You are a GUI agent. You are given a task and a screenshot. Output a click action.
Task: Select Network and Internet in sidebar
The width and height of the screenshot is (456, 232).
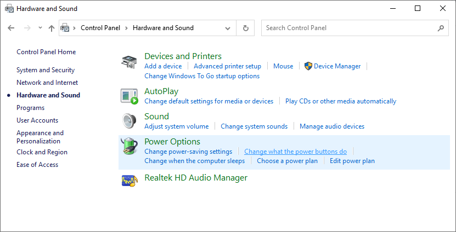tap(47, 83)
